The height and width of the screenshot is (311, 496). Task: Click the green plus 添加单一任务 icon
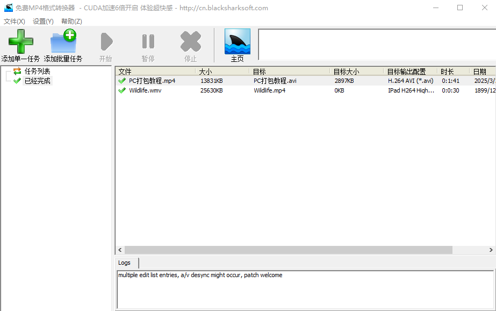pyautogui.click(x=21, y=41)
